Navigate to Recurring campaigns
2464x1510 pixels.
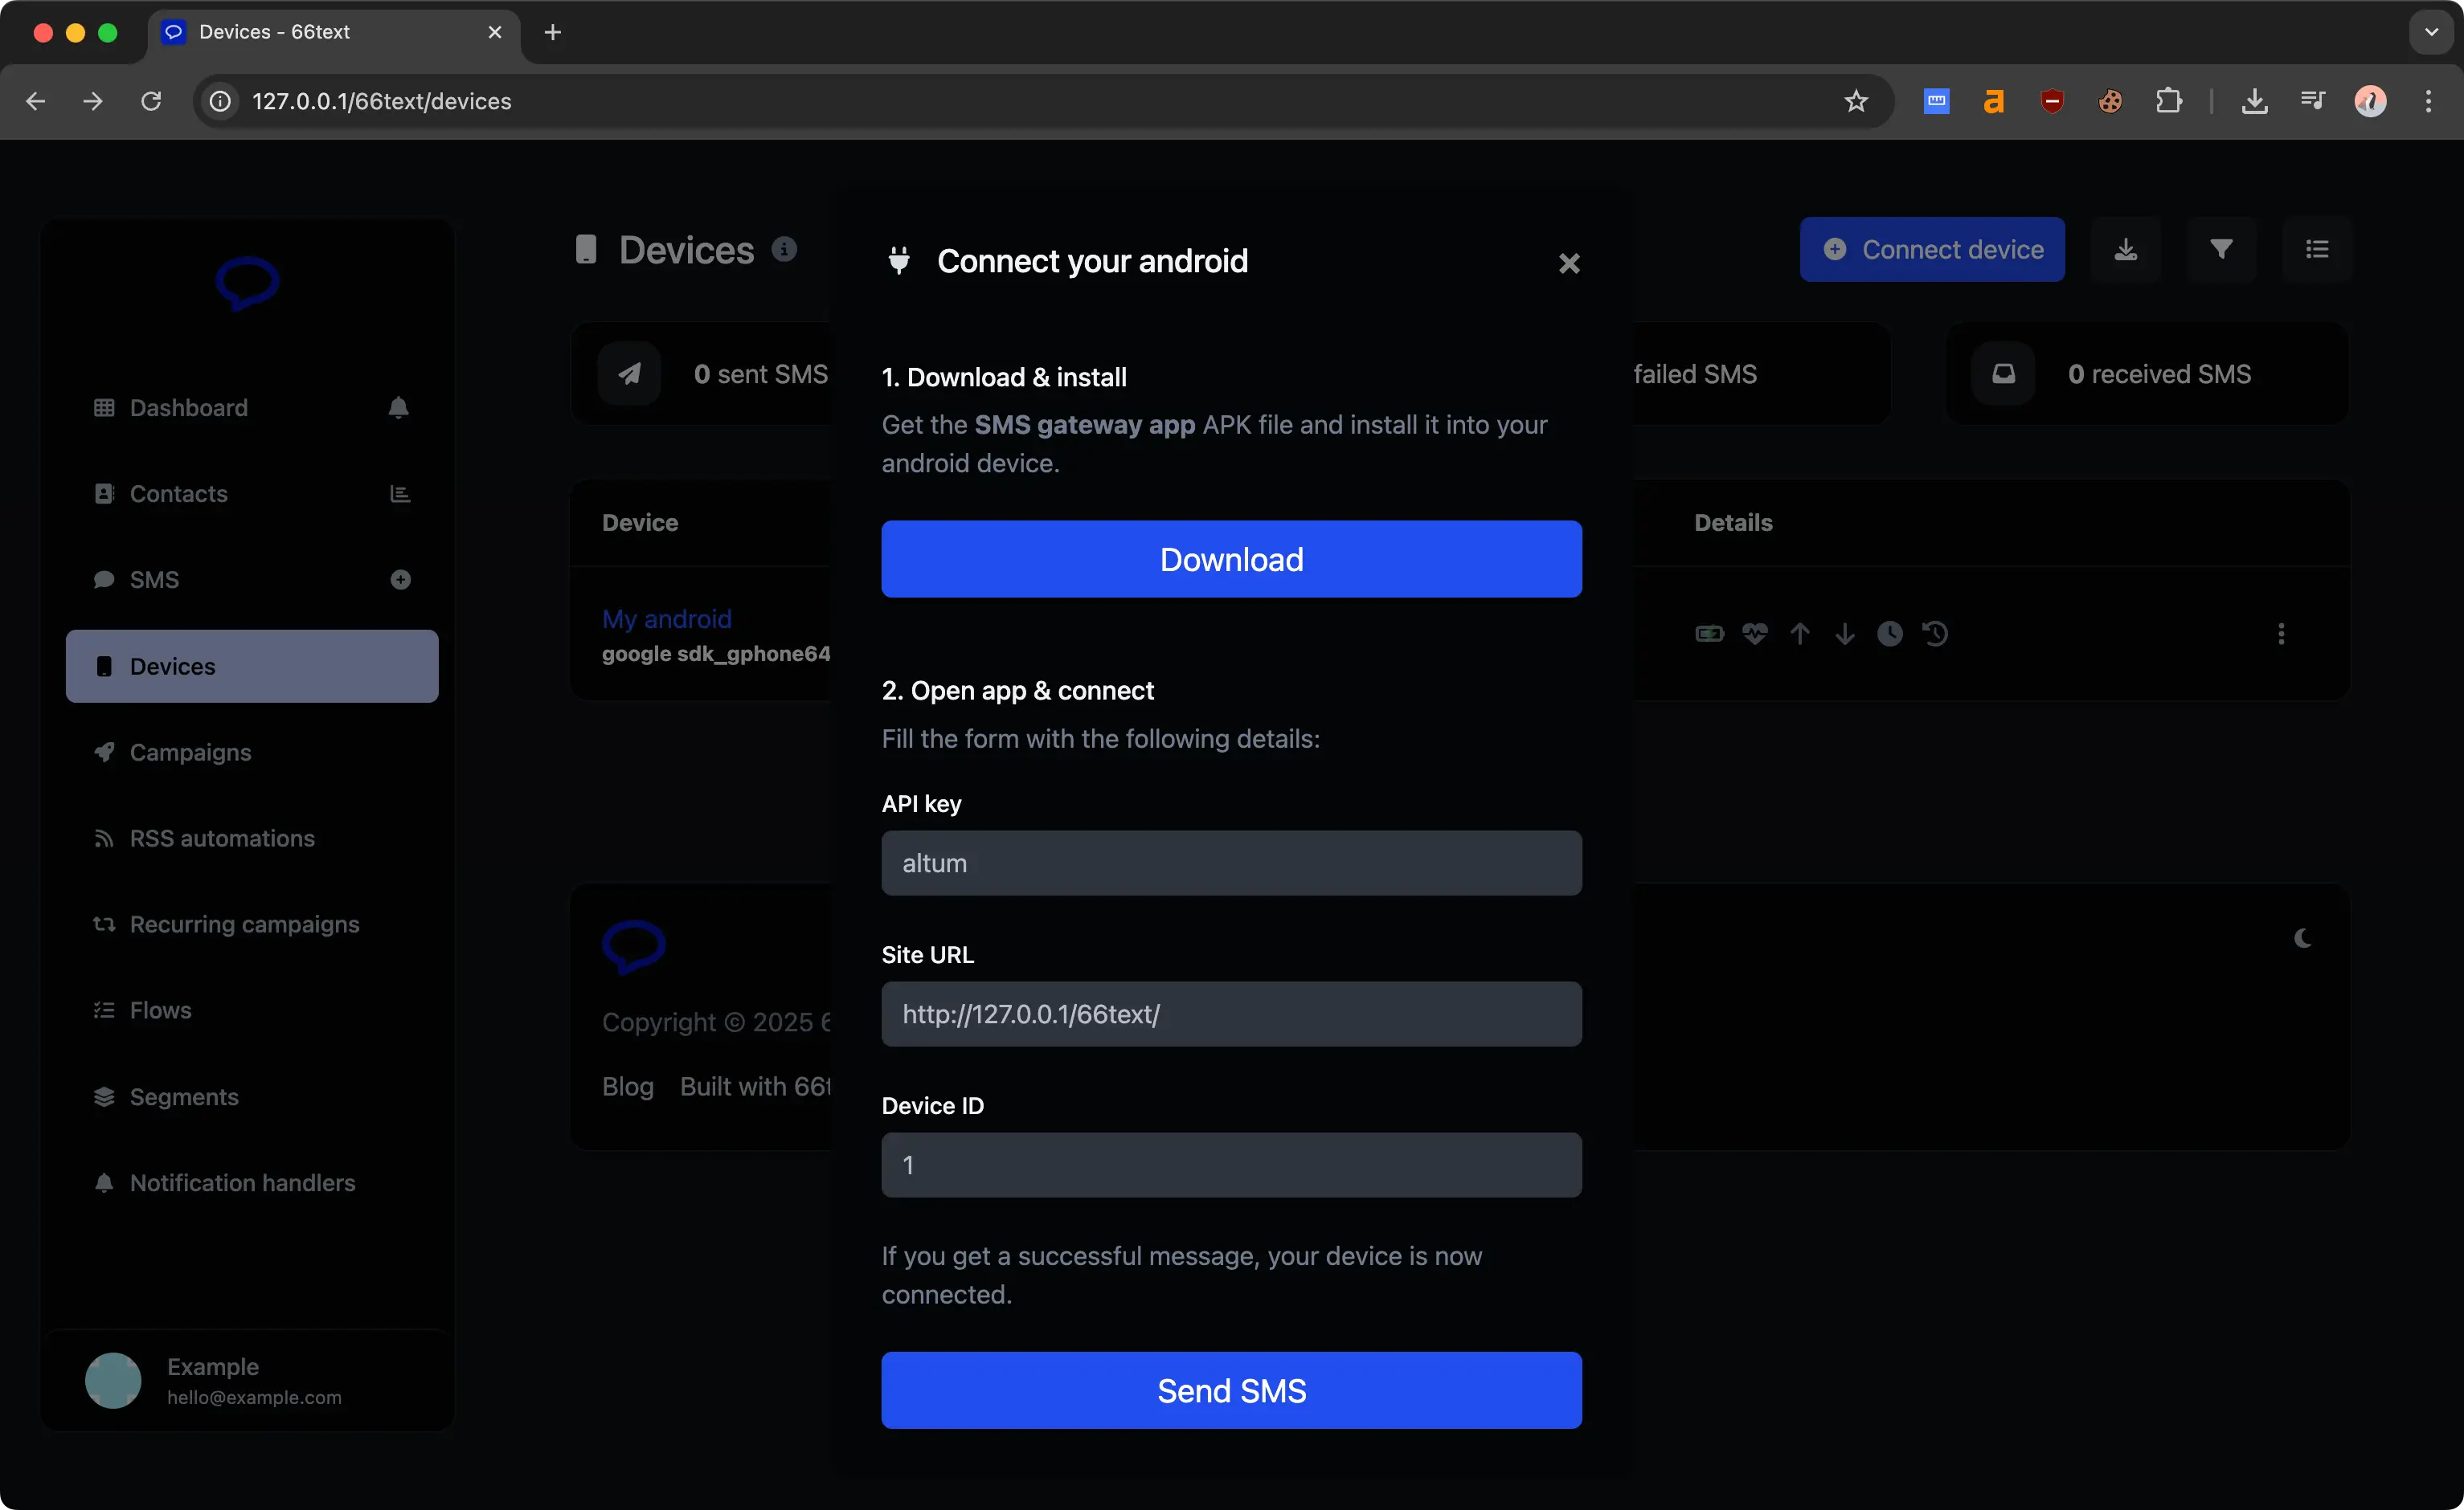click(x=244, y=924)
